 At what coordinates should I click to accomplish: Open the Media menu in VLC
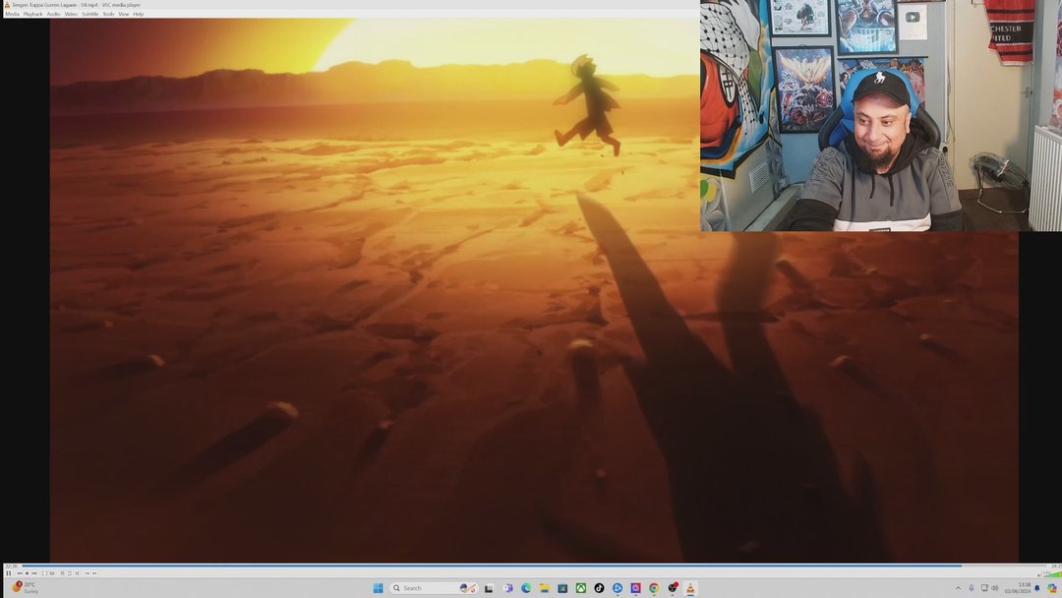[12, 14]
